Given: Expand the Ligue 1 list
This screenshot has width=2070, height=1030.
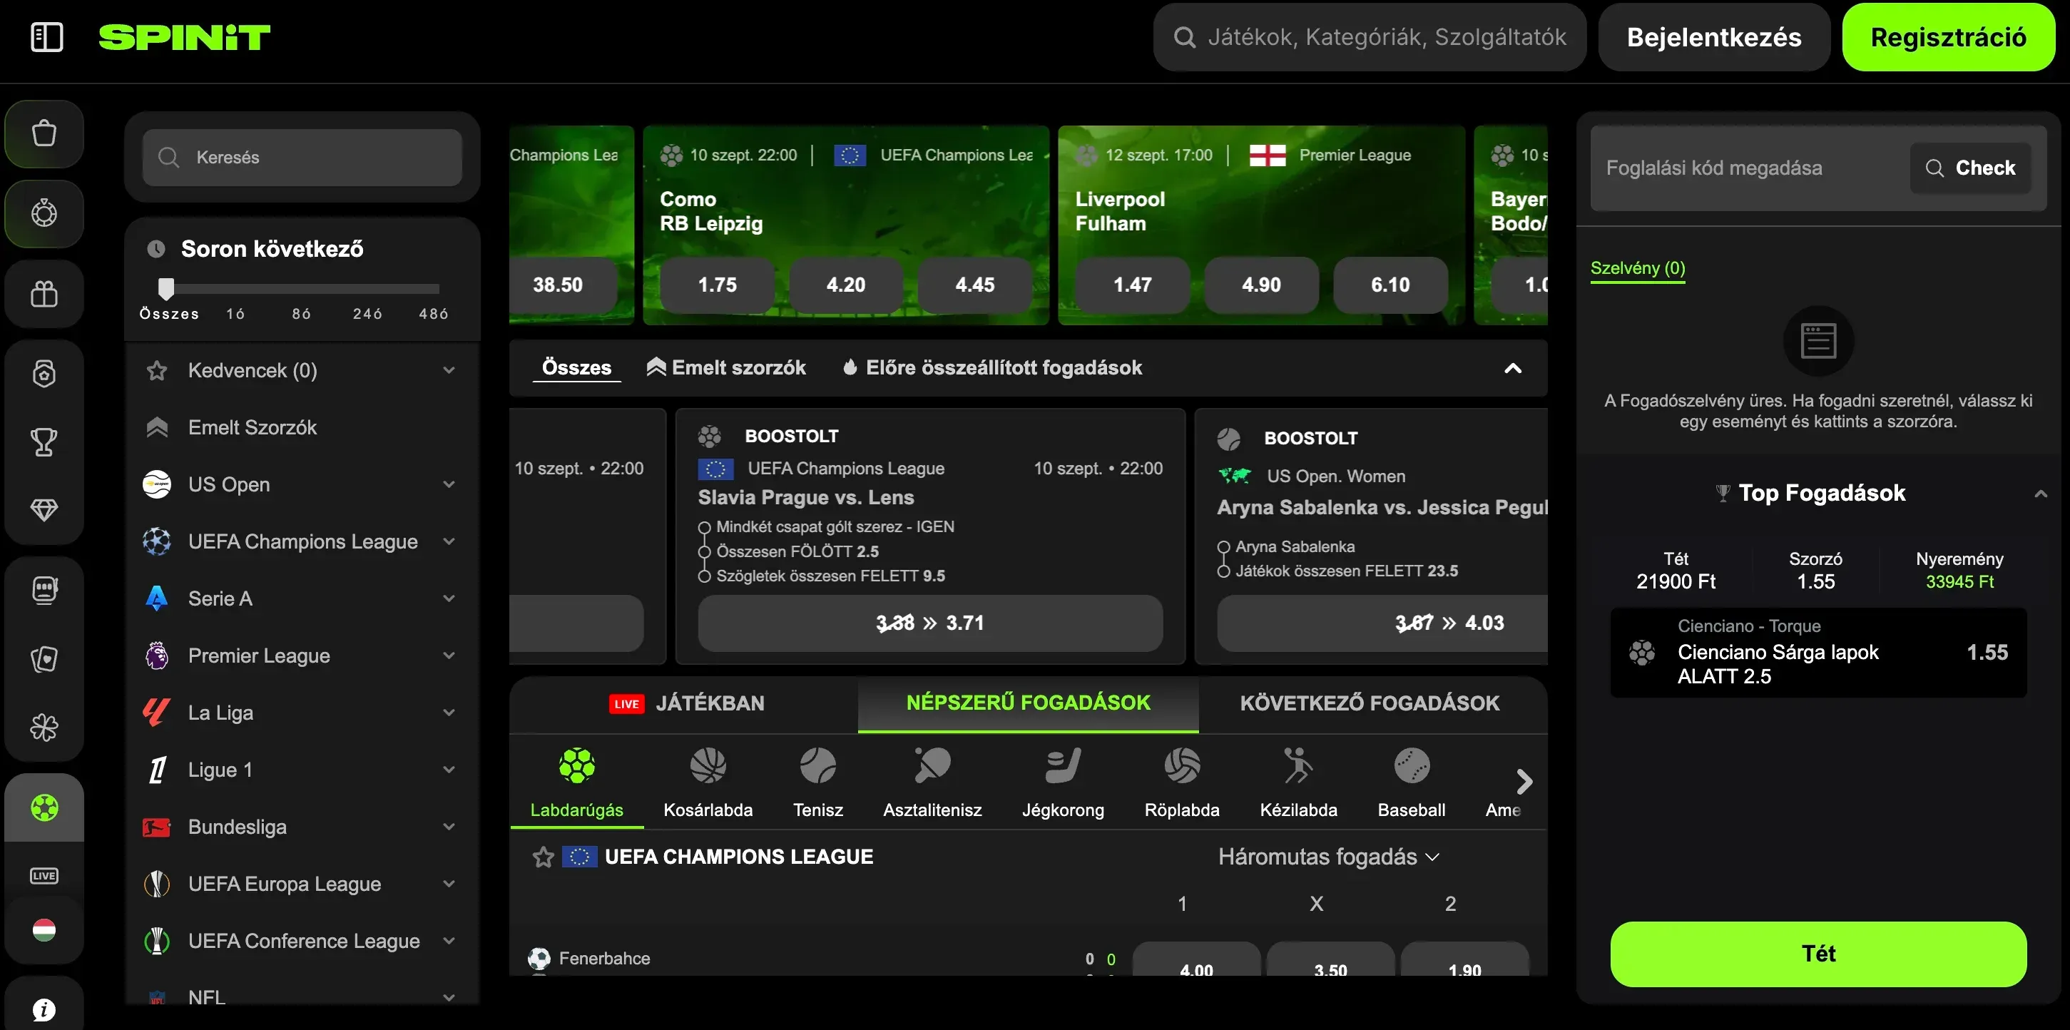Looking at the screenshot, I should tap(449, 770).
